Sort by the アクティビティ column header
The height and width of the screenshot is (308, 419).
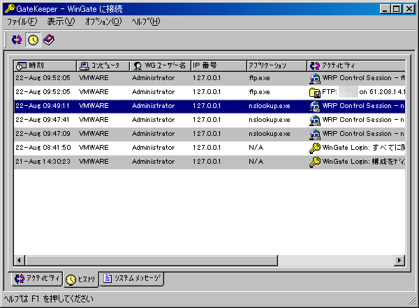coord(356,66)
